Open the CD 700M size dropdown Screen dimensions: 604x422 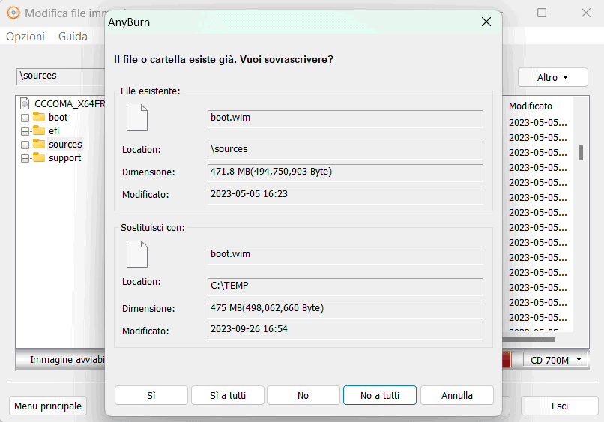[x=555, y=360]
